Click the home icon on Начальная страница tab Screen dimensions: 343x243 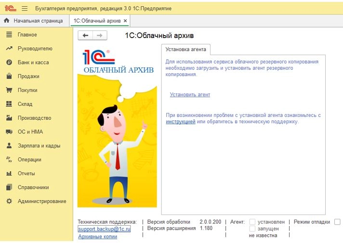[7, 21]
